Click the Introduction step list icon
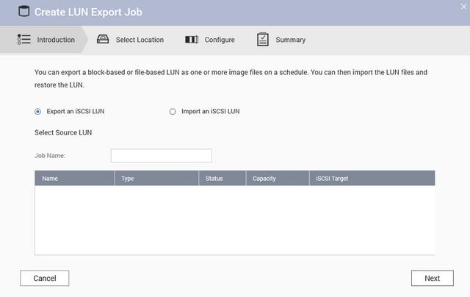Screen dimensions: 470x297 point(24,39)
